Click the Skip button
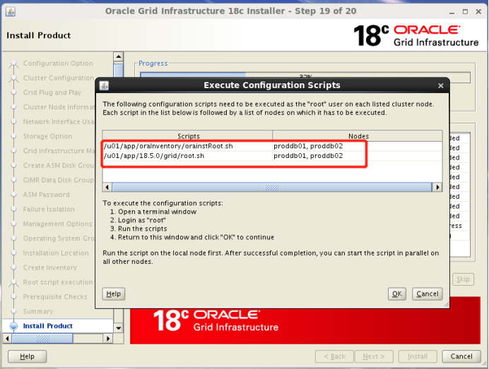 point(463,279)
